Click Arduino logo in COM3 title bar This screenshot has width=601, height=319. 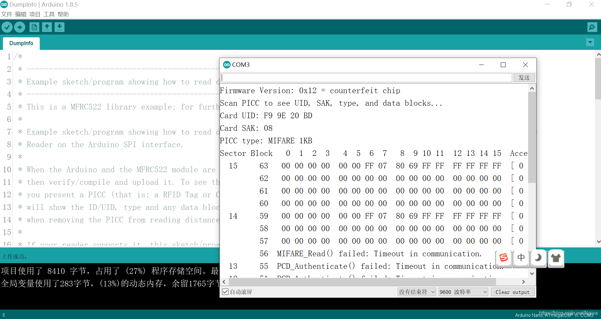pos(227,65)
